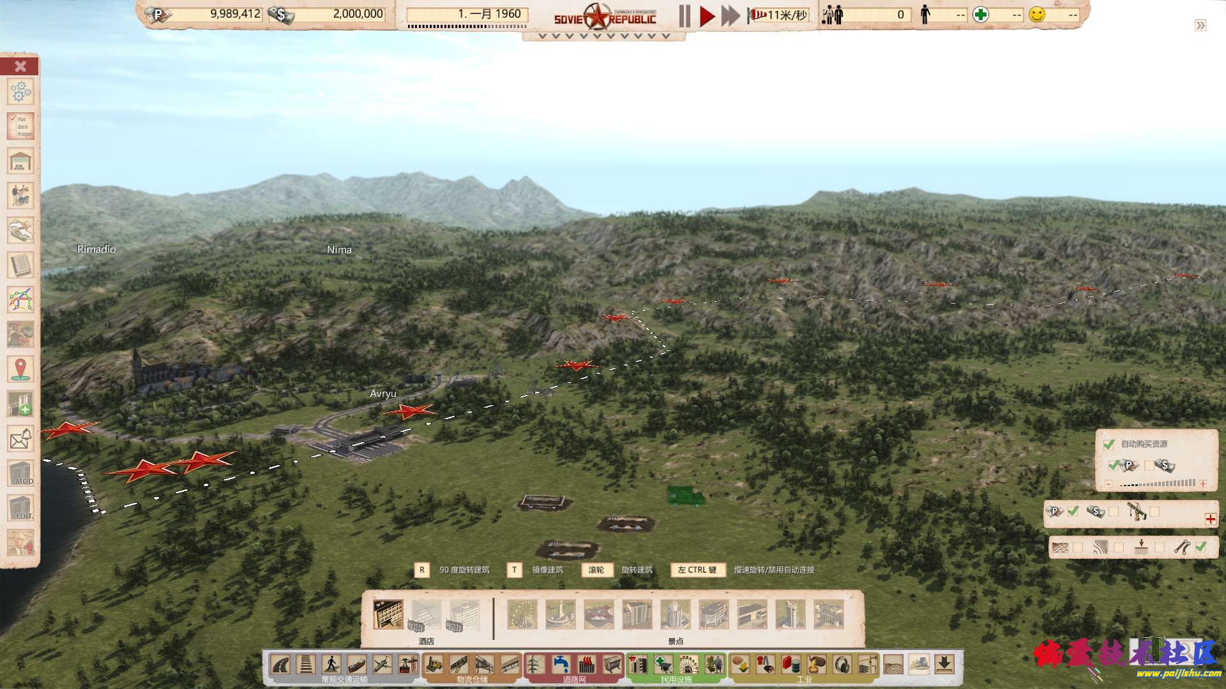
Task: Expand the chevron strip under Soviet Republic logo
Action: (x=603, y=36)
